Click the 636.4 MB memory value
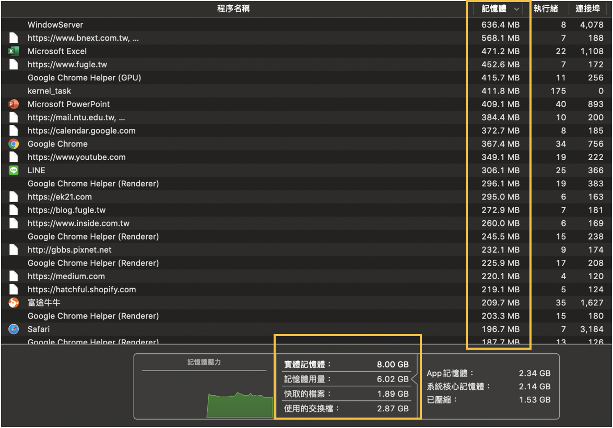 (500, 25)
